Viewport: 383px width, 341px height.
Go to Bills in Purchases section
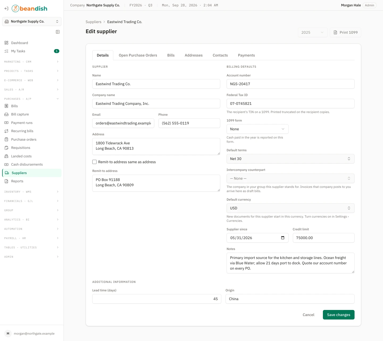point(32,106)
